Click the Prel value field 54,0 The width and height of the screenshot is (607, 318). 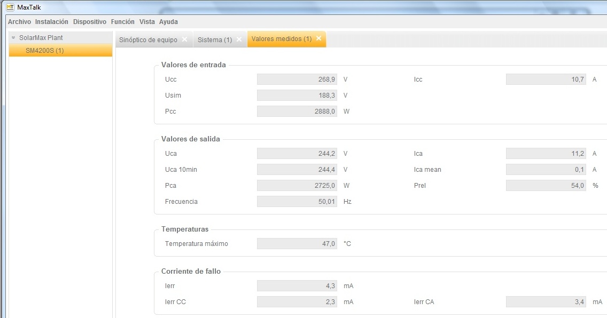(546, 186)
